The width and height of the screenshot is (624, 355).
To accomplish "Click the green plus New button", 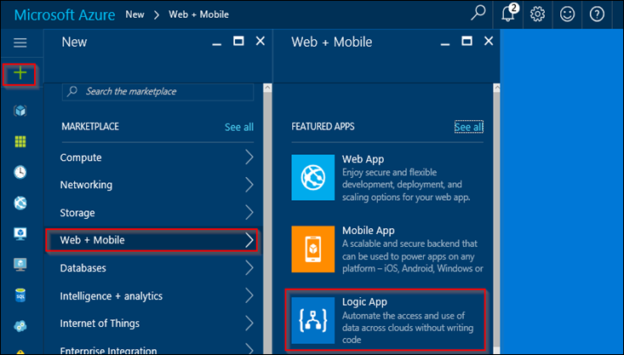I will (x=20, y=73).
